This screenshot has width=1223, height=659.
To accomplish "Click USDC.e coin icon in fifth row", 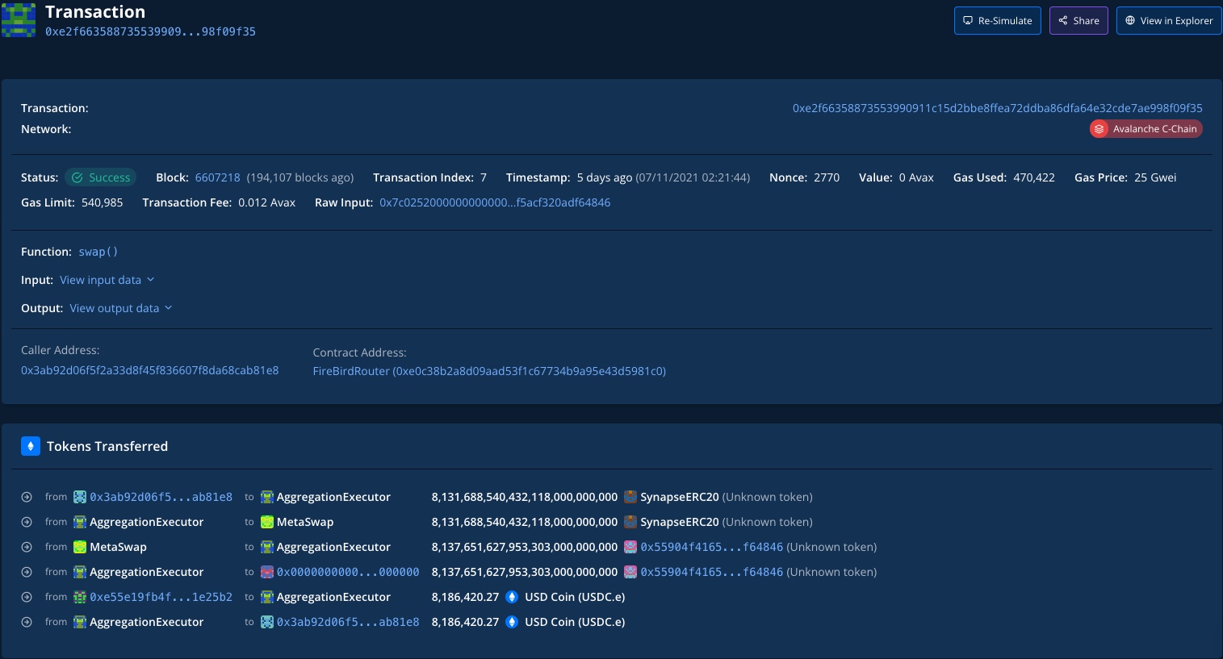I will [512, 597].
